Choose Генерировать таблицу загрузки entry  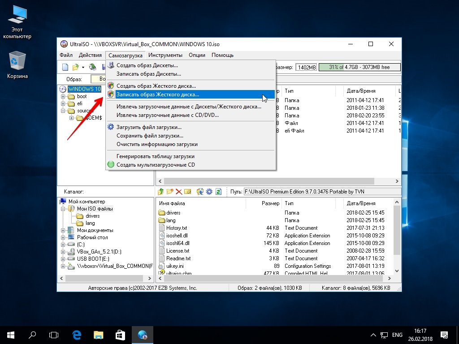[x=191, y=156]
